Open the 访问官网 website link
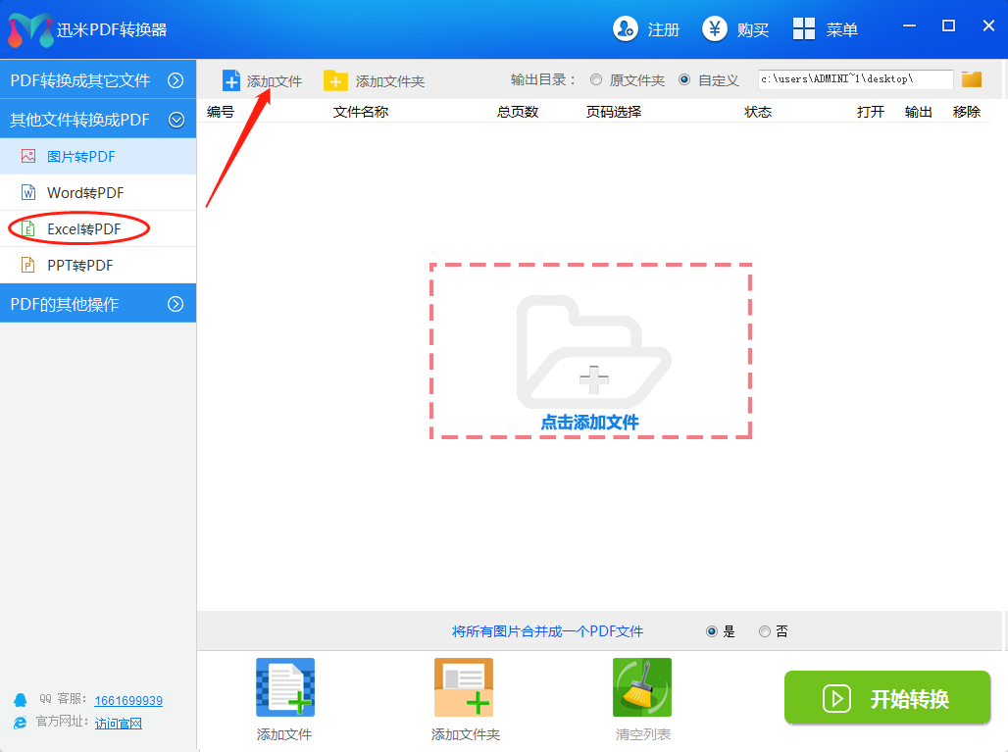The height and width of the screenshot is (752, 1008). coord(119,724)
